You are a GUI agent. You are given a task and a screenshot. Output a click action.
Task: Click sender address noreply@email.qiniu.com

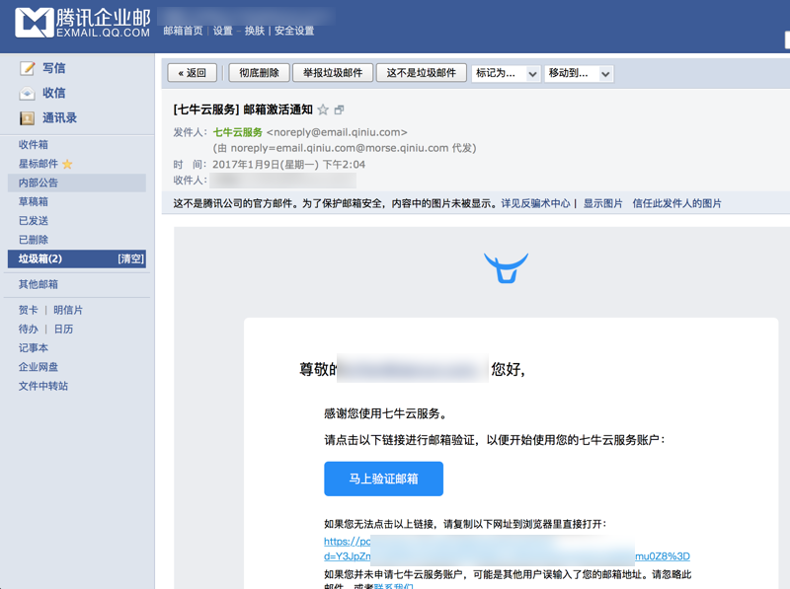pyautogui.click(x=337, y=132)
